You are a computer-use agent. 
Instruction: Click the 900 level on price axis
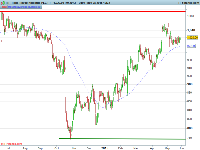tap(190, 84)
